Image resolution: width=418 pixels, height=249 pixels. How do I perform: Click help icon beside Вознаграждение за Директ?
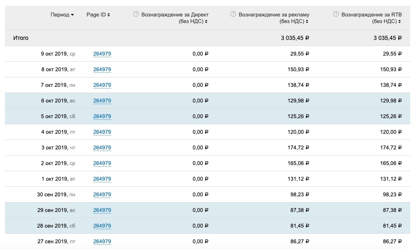[x=136, y=14]
